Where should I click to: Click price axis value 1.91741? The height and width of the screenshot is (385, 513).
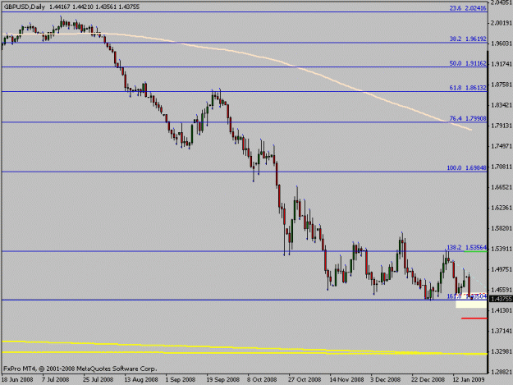[x=502, y=64]
